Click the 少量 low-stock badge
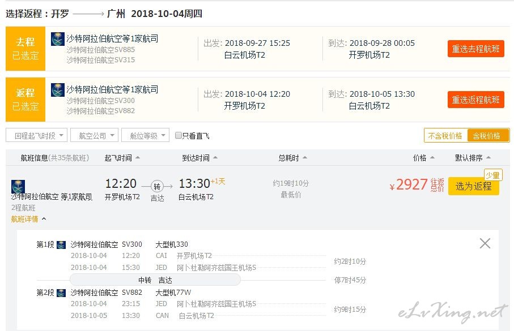This screenshot has width=514, height=331. (492, 175)
